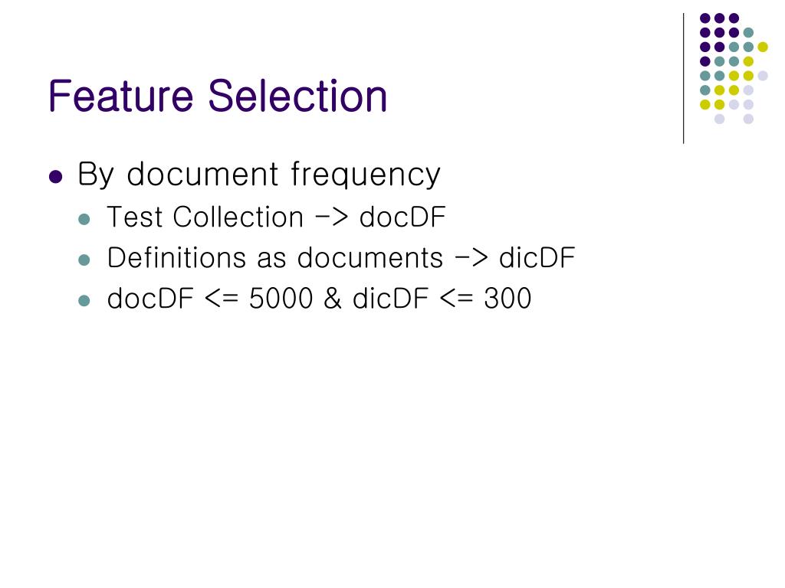Click the top-left purple dot in grid
785x588 pixels.
pyautogui.click(x=705, y=18)
